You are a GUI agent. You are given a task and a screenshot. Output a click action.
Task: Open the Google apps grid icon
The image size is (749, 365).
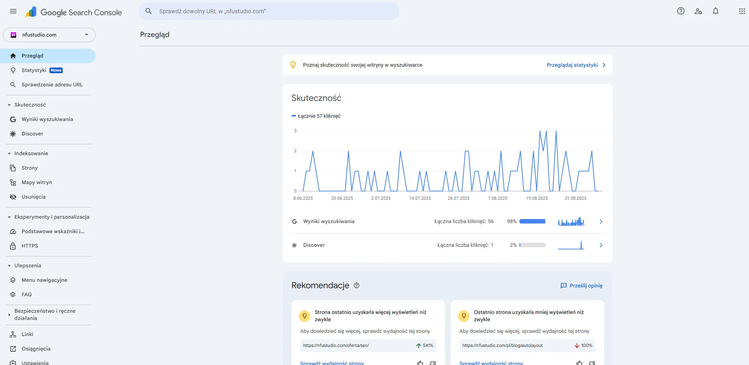(x=742, y=11)
